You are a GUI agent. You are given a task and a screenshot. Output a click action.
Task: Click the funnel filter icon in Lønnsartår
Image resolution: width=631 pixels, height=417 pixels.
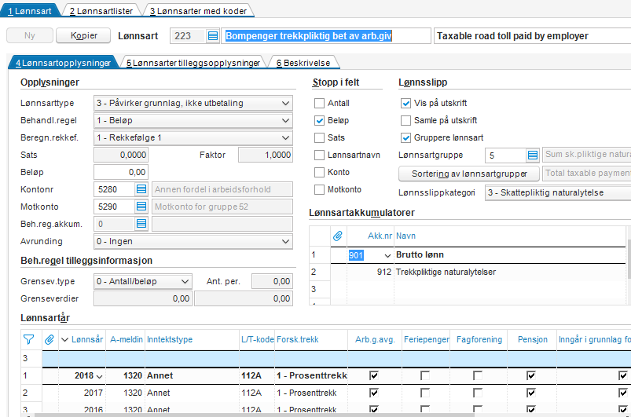[29, 339]
